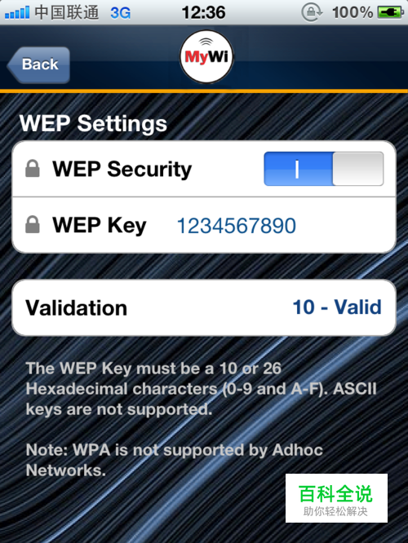Click the 百科全说 watermark logo
This screenshot has height=543, width=408.
pos(336,498)
